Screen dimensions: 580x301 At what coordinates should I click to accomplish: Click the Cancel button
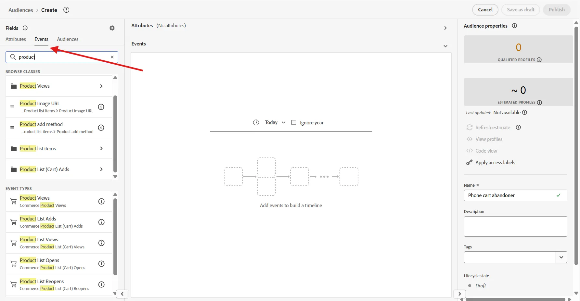pyautogui.click(x=485, y=10)
